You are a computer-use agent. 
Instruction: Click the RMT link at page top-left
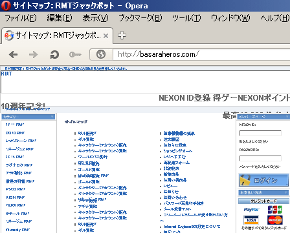coord(6,74)
